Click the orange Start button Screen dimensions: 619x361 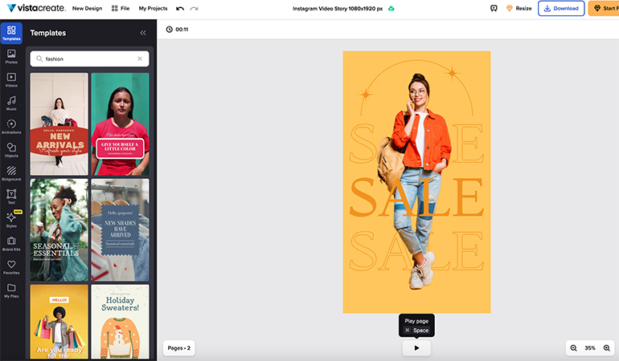coord(604,8)
